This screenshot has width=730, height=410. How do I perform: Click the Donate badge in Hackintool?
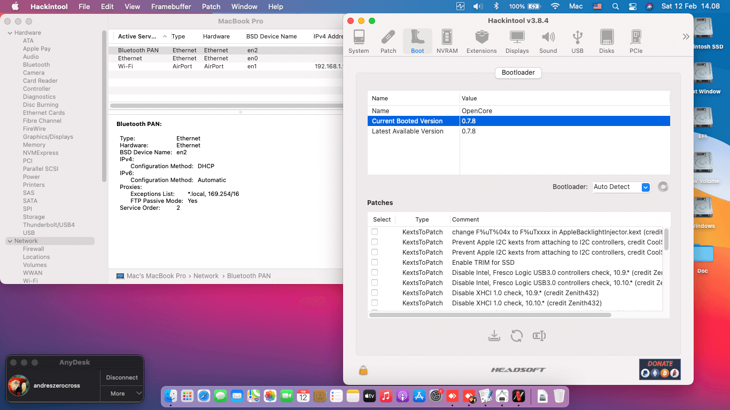pyautogui.click(x=659, y=369)
